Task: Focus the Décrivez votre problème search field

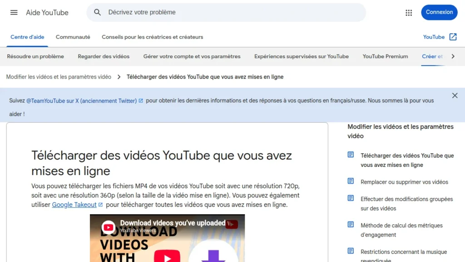Action: coord(226,12)
